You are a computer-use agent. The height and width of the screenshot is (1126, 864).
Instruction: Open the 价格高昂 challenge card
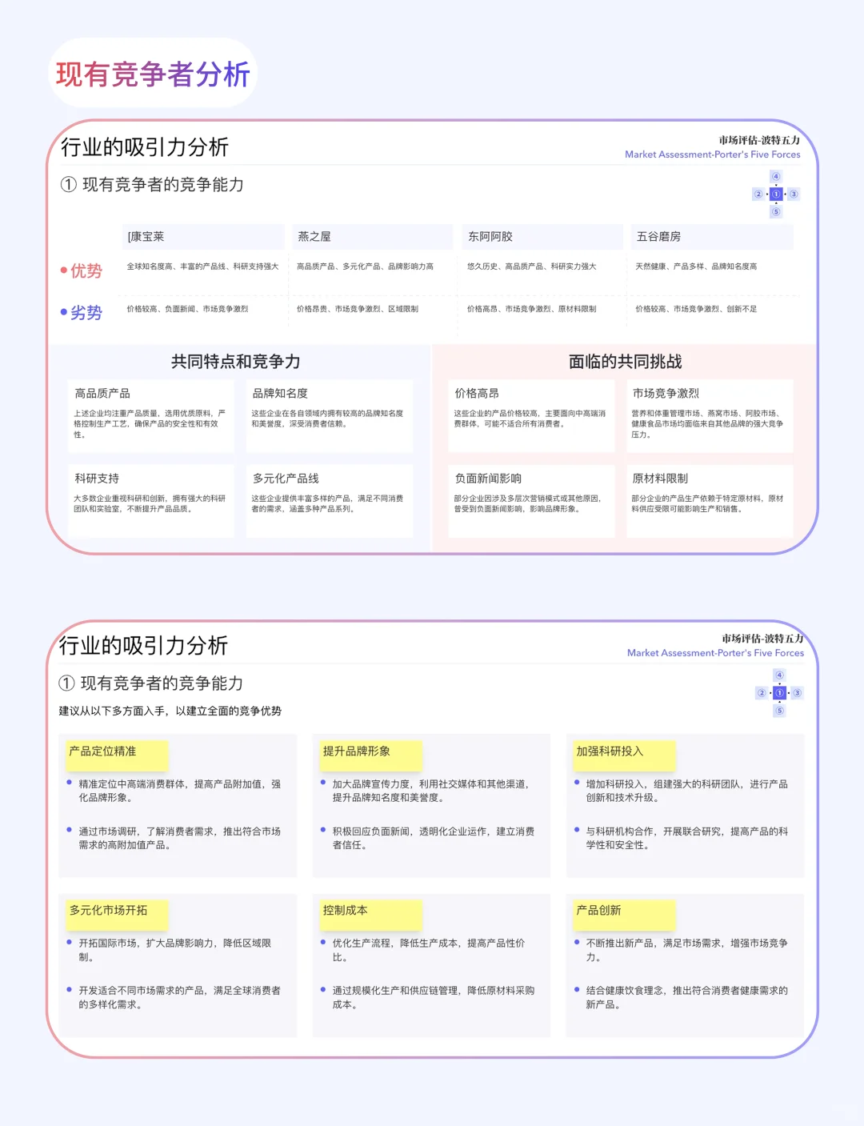[x=531, y=416]
